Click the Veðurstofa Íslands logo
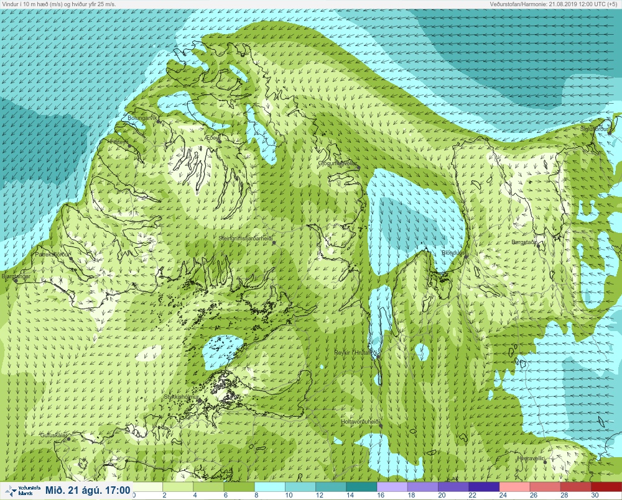The height and width of the screenshot is (500, 622). click(23, 491)
